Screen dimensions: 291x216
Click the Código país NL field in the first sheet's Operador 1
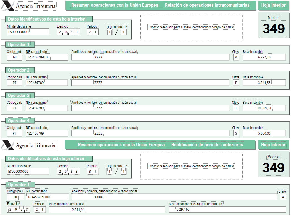point(15,57)
